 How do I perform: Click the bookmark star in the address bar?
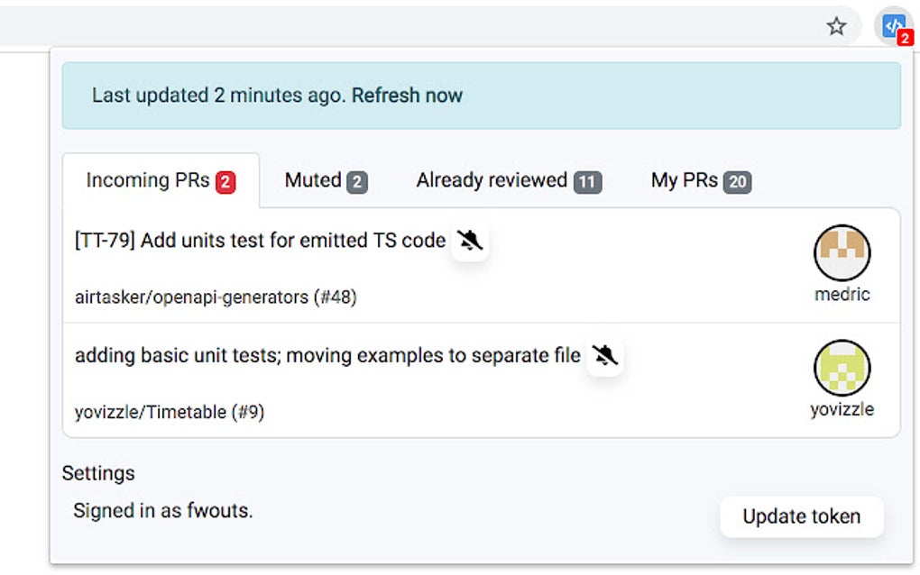[836, 26]
